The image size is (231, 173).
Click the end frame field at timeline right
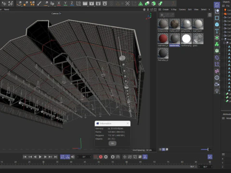[x=205, y=167]
